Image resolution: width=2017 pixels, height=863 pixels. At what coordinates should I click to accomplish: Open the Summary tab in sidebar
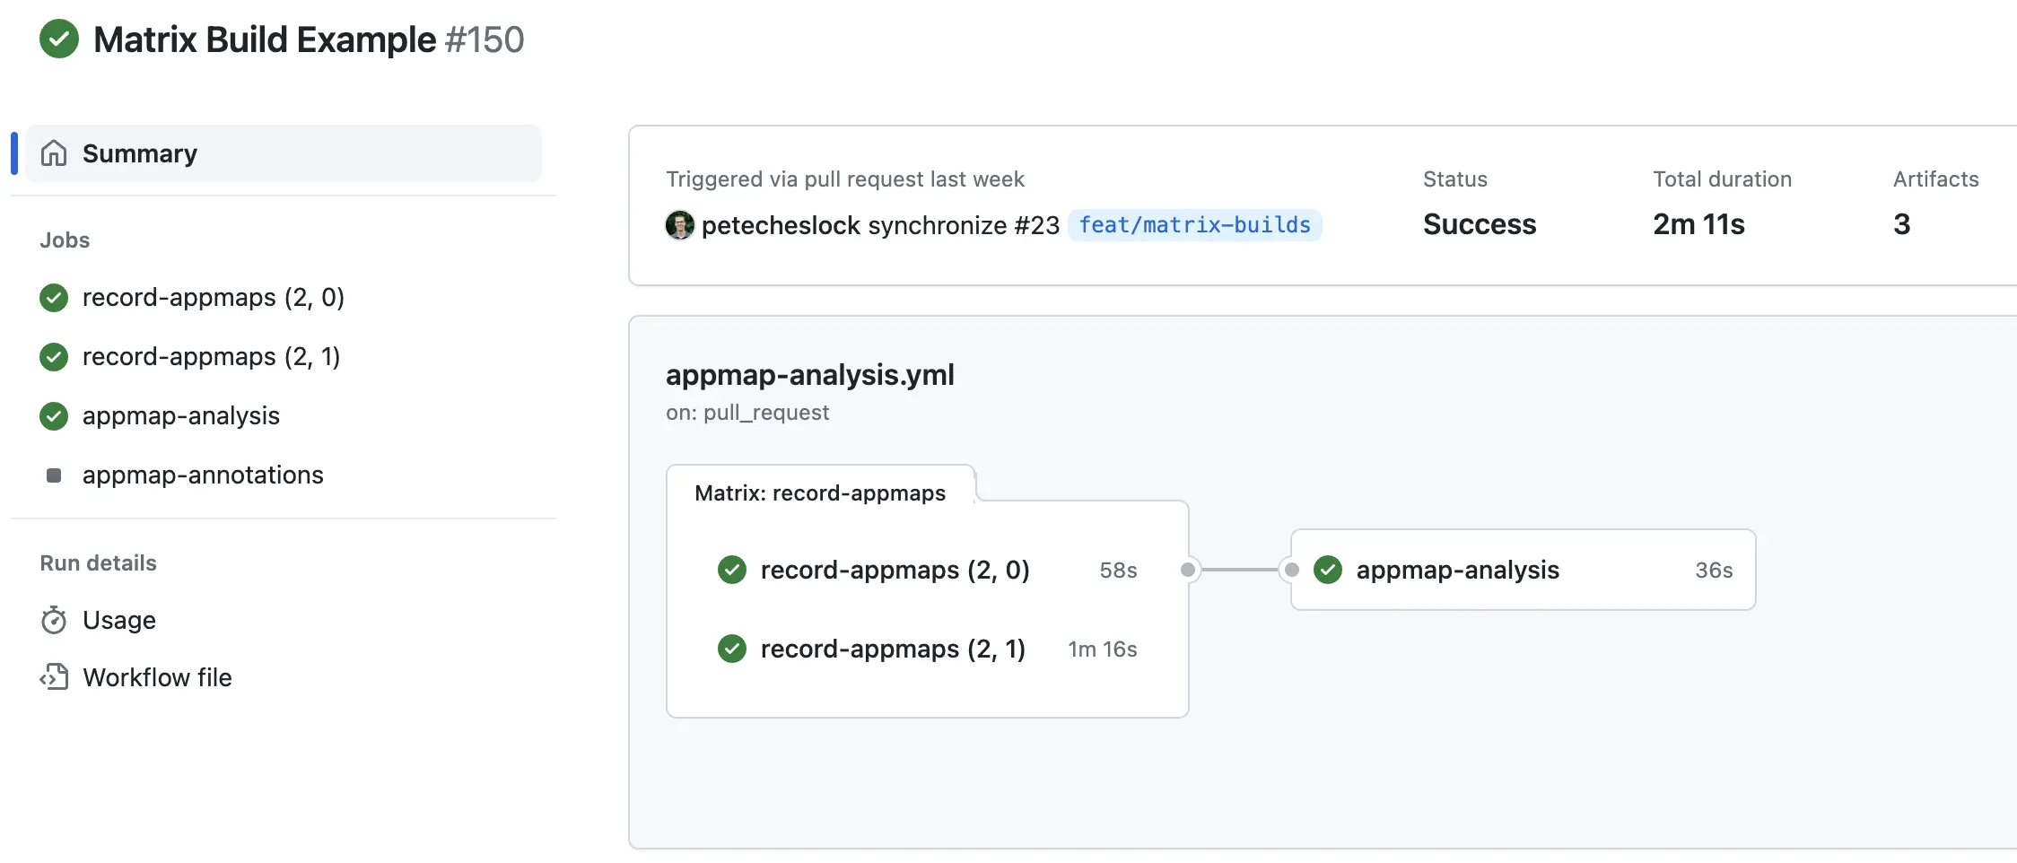pos(284,153)
